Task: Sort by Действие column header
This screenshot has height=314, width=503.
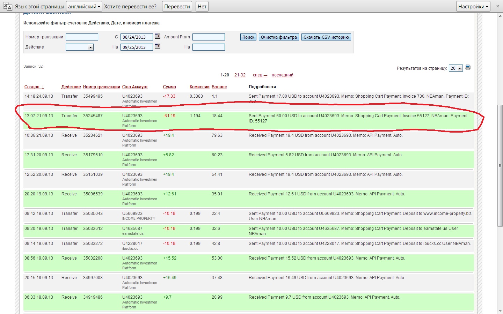Action: coord(71,87)
